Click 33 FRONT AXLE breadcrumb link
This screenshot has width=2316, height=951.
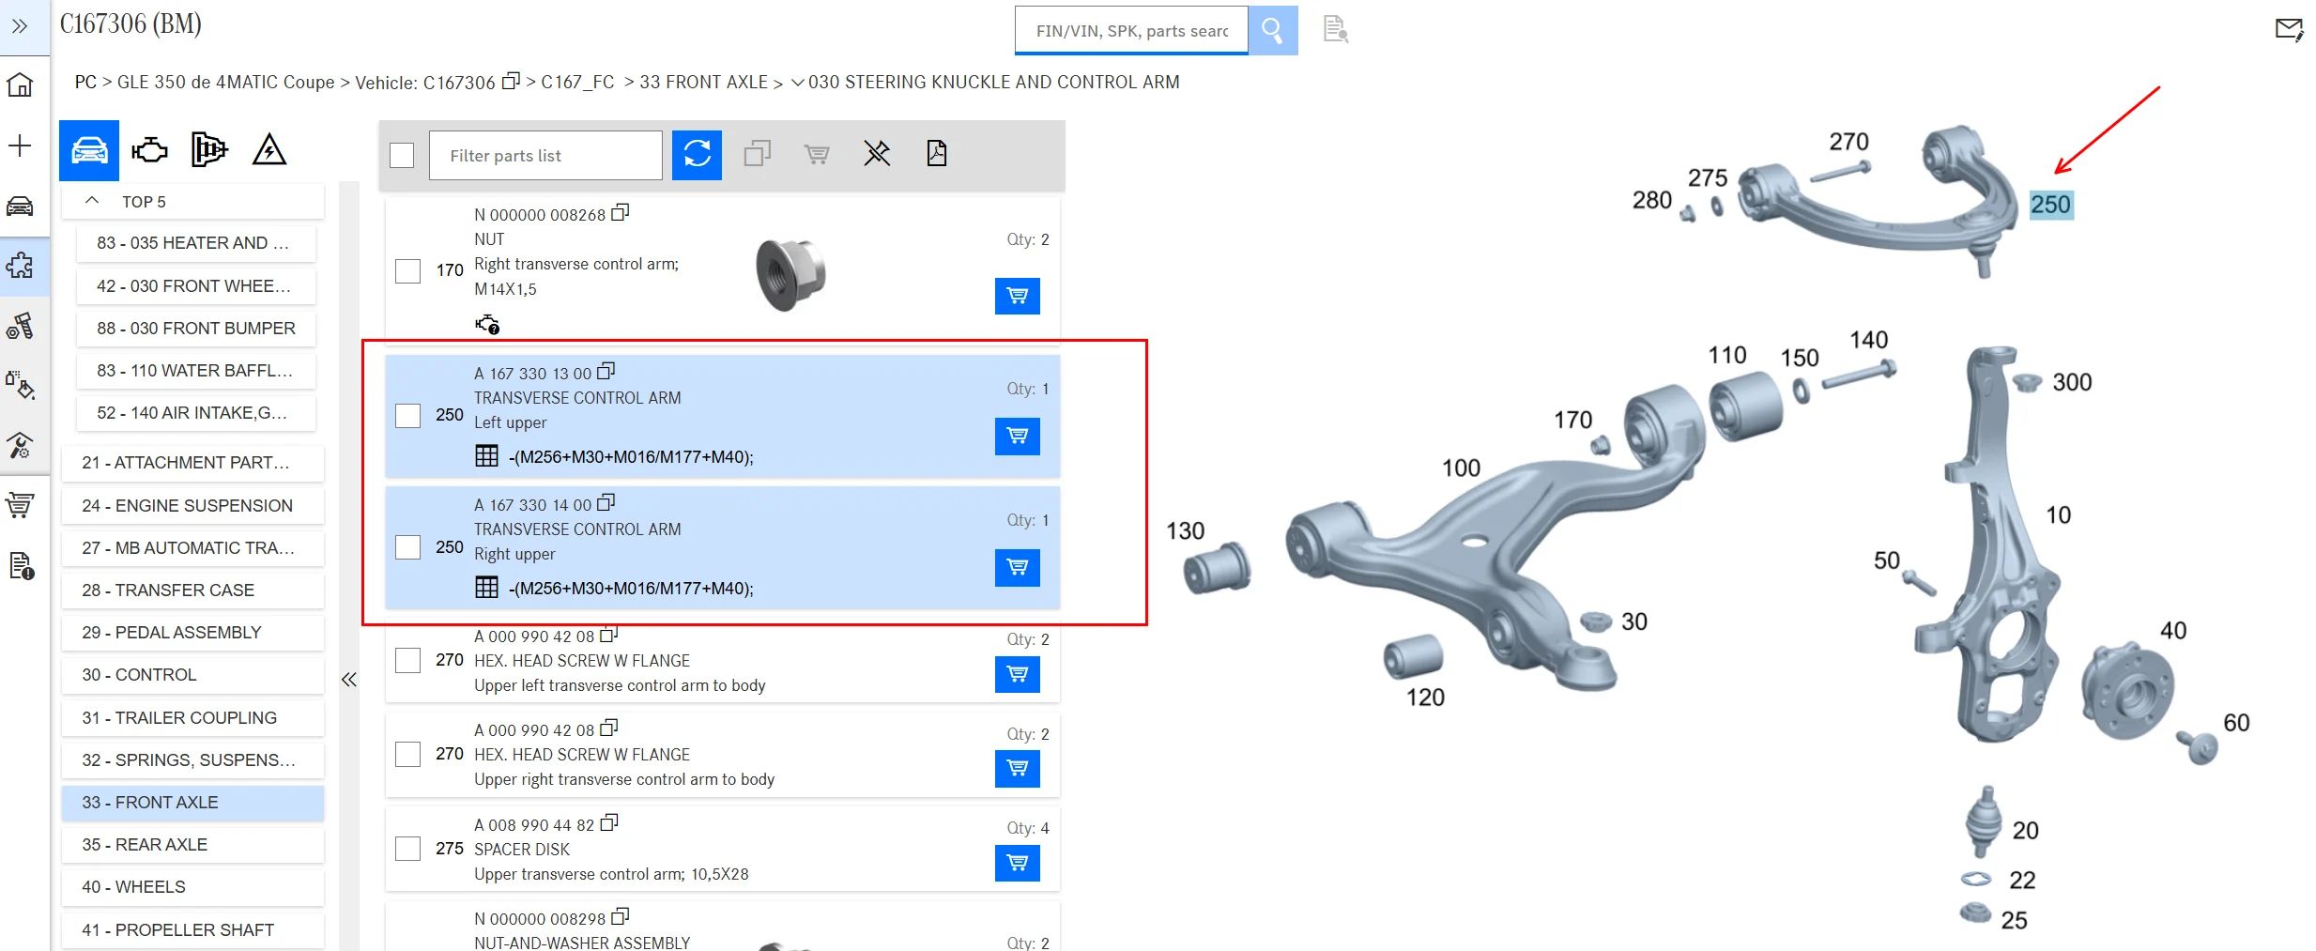[x=703, y=83]
